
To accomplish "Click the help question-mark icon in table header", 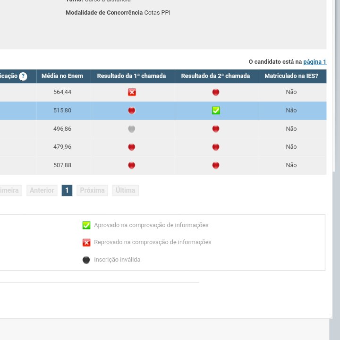I will click(23, 76).
